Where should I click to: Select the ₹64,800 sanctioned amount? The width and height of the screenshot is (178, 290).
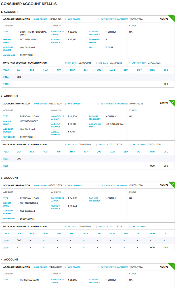point(72,198)
